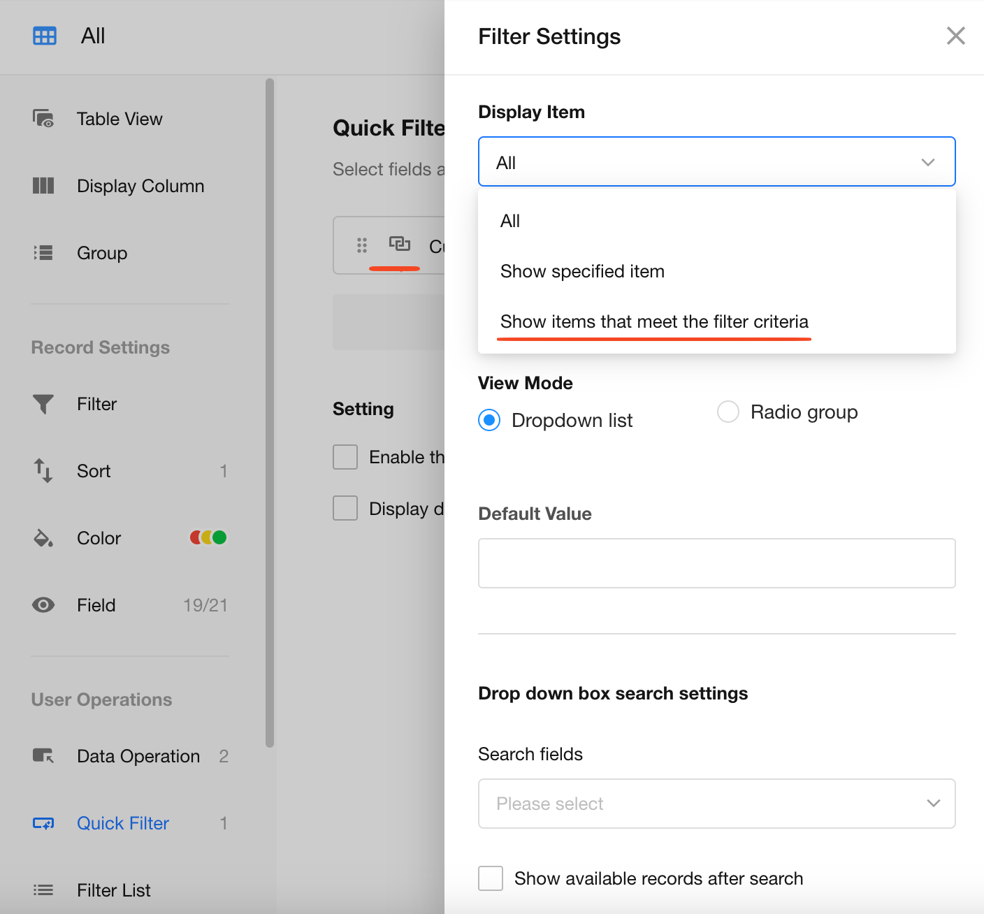Click the Color swatches indicator

[x=208, y=538]
